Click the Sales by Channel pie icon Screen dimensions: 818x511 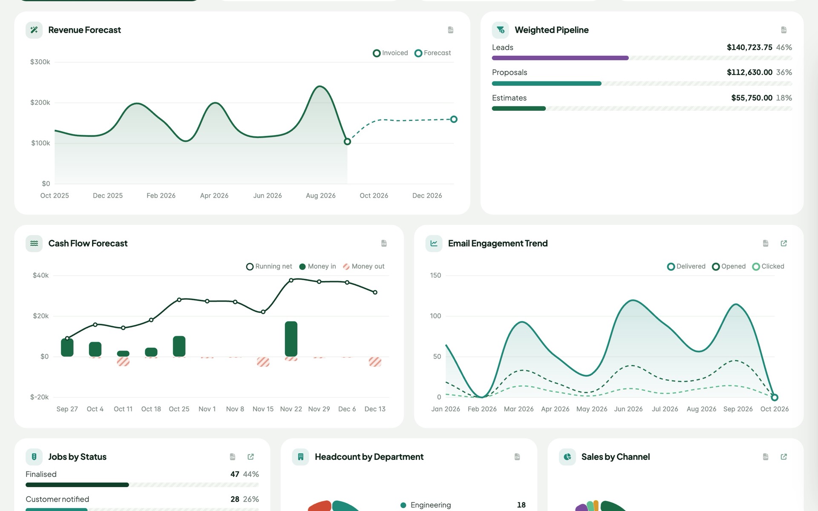click(x=567, y=456)
